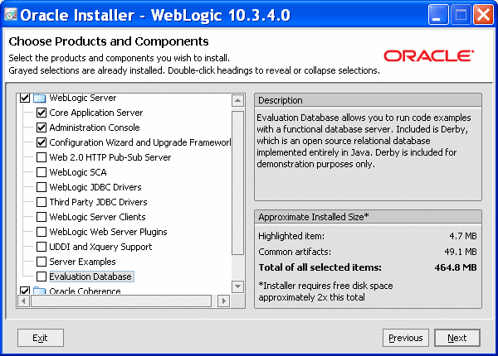This screenshot has height=356, width=498.
Task: Click the vertical scrollbar up arrow
Action: click(237, 101)
